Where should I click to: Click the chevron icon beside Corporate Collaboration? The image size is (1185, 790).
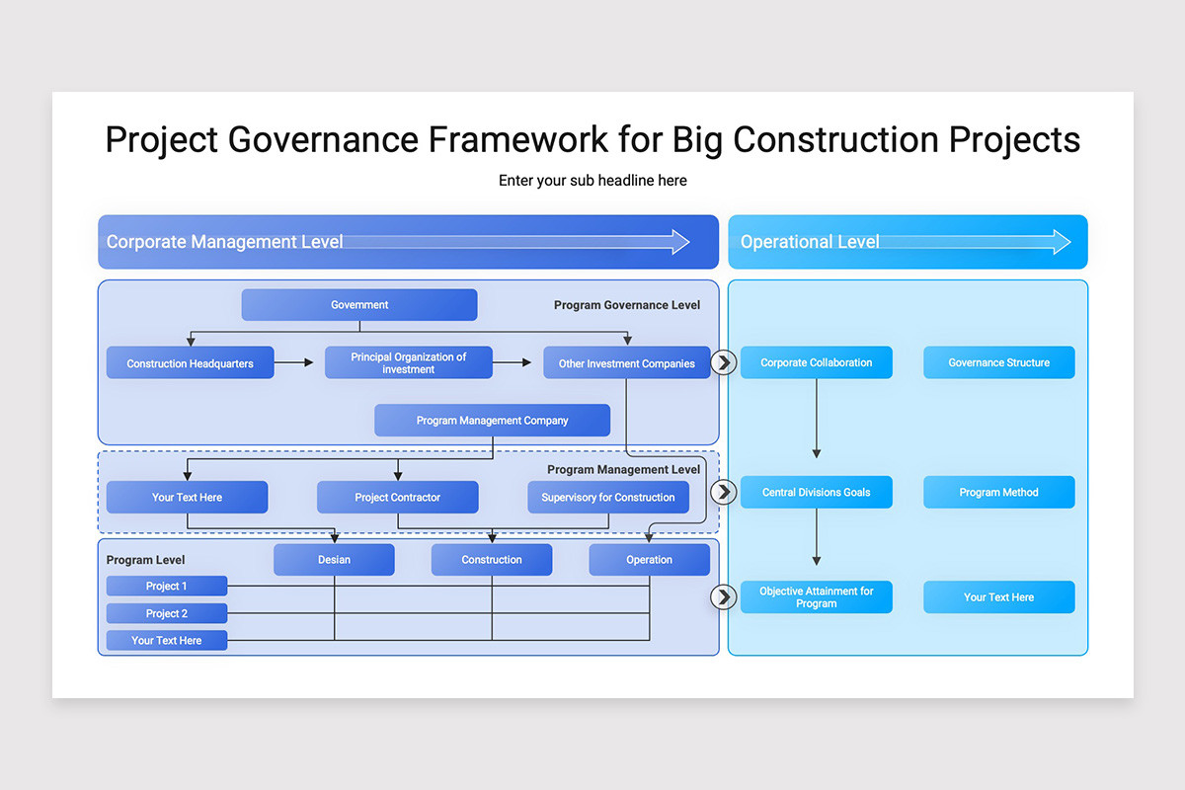[724, 362]
